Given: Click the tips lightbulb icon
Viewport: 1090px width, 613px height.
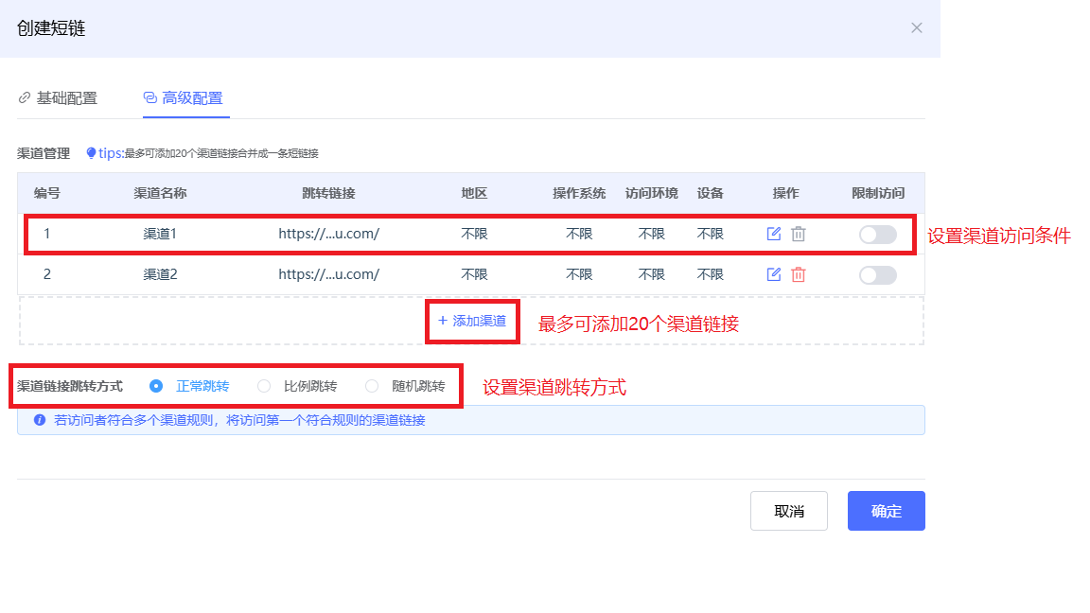Looking at the screenshot, I should [92, 152].
